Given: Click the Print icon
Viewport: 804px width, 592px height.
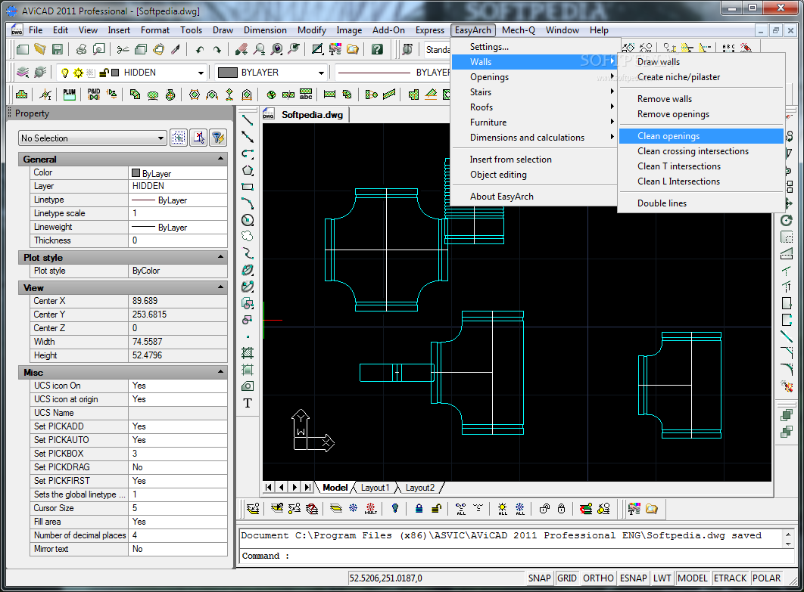Looking at the screenshot, I should click(81, 49).
